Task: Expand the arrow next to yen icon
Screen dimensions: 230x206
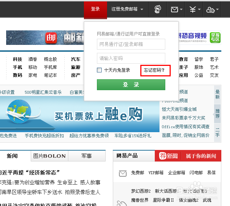Action: click(199, 9)
